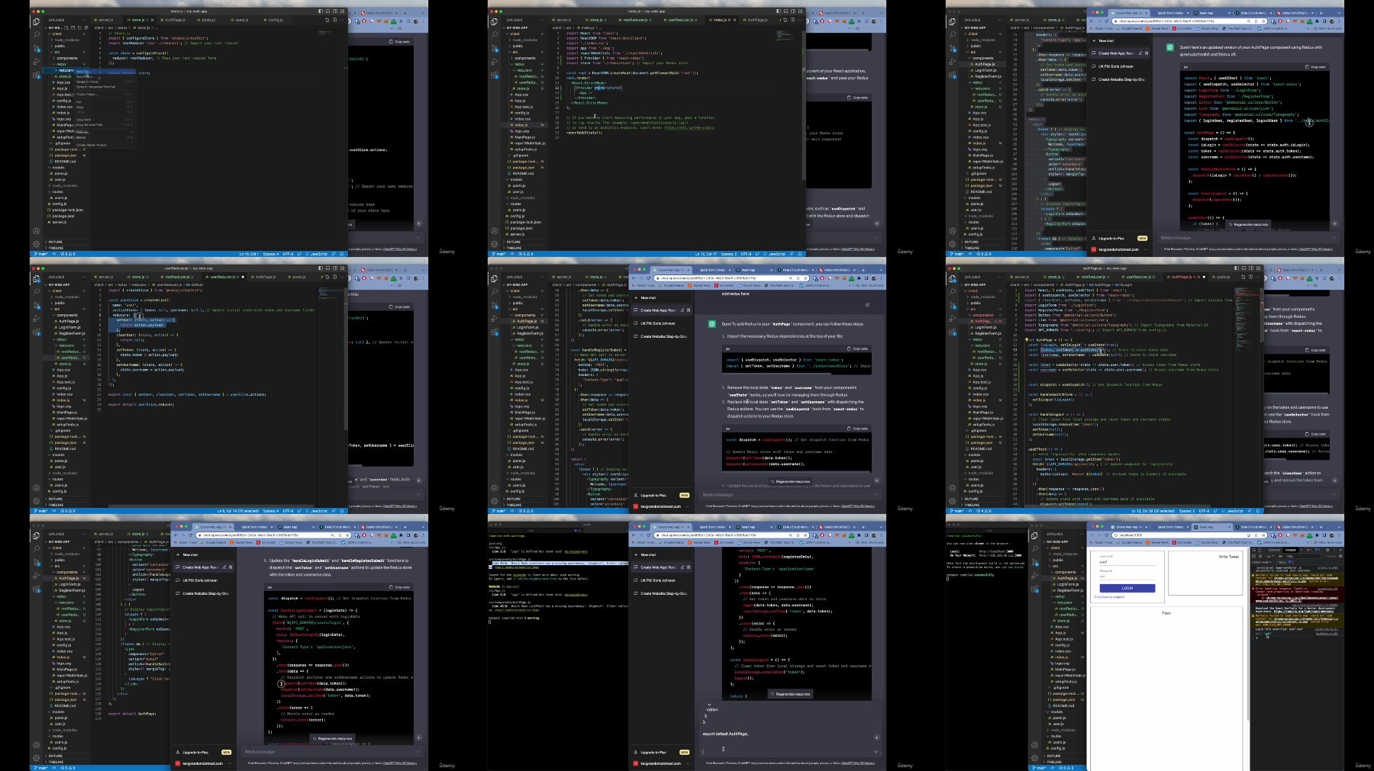This screenshot has width=1374, height=771.
Task: Open Default levels dropdown in DevTools console
Action: [1261, 562]
